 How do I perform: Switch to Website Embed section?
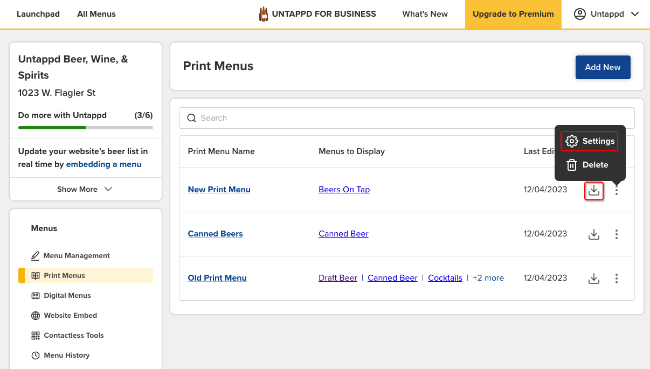tap(71, 315)
